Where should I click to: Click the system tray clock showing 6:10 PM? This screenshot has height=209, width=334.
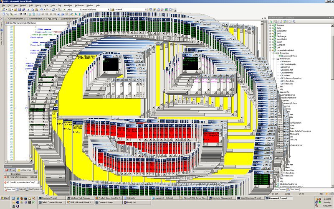click(x=327, y=199)
